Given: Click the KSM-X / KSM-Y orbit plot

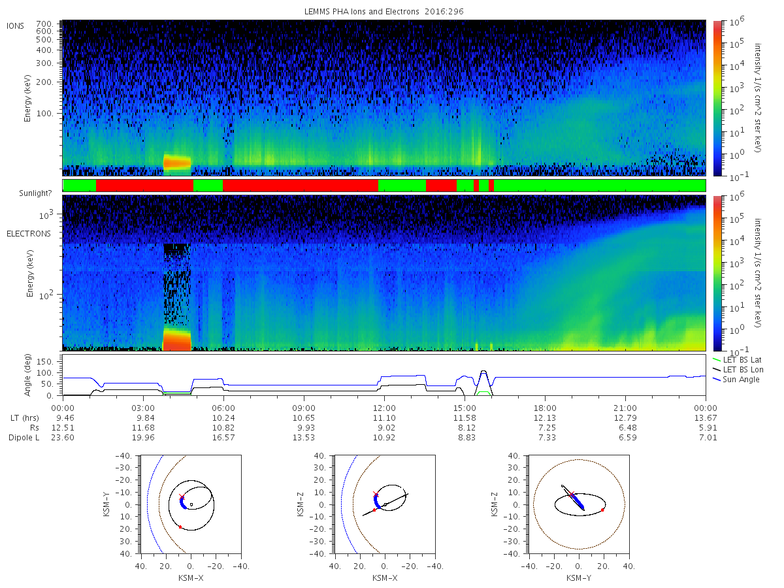Looking at the screenshot, I should (190, 504).
